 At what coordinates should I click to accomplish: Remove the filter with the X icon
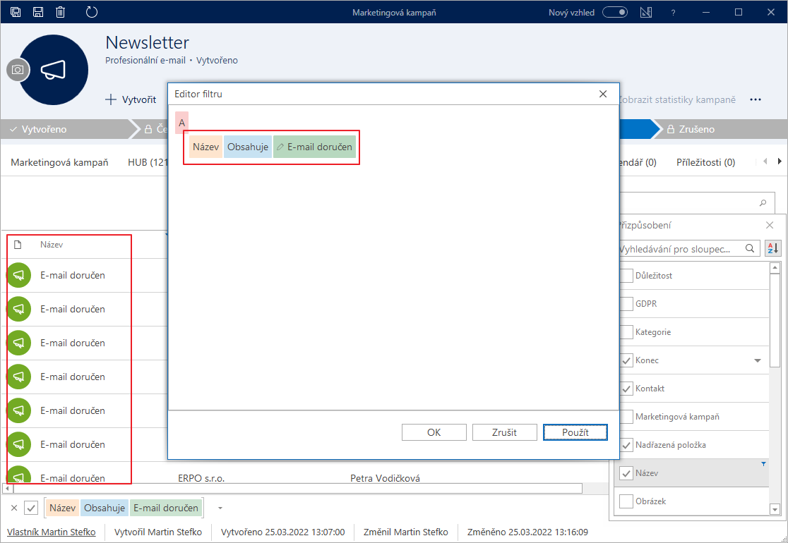click(x=14, y=508)
